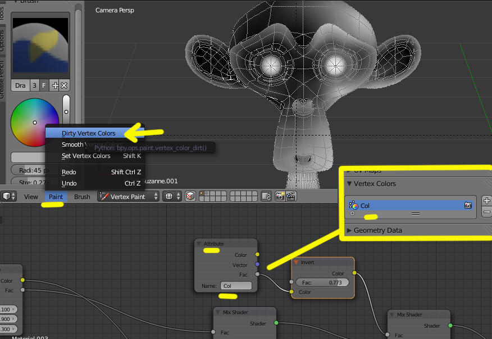
Task: Switch to the Grease Pencil tab
Action: click(x=2, y=79)
